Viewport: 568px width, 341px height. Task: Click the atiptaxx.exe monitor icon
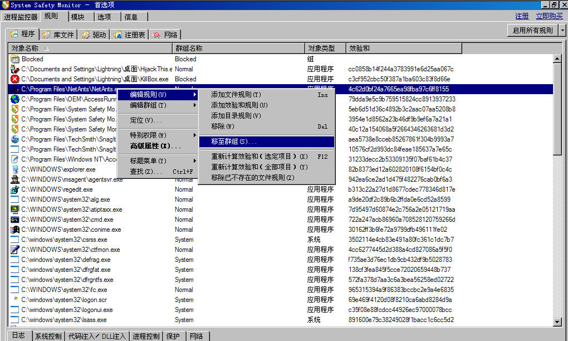click(x=15, y=210)
